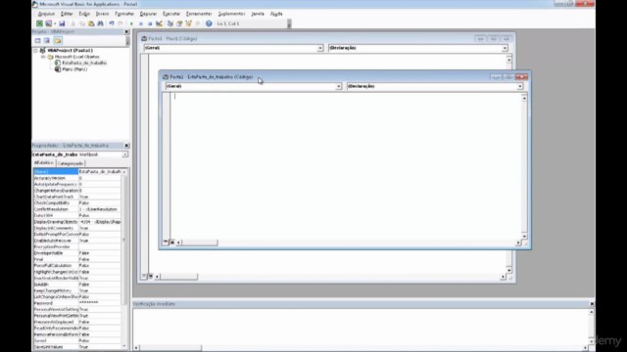The image size is (627, 352).
Task: Click Properties panel vertical scrollbar
Action: click(x=124, y=258)
